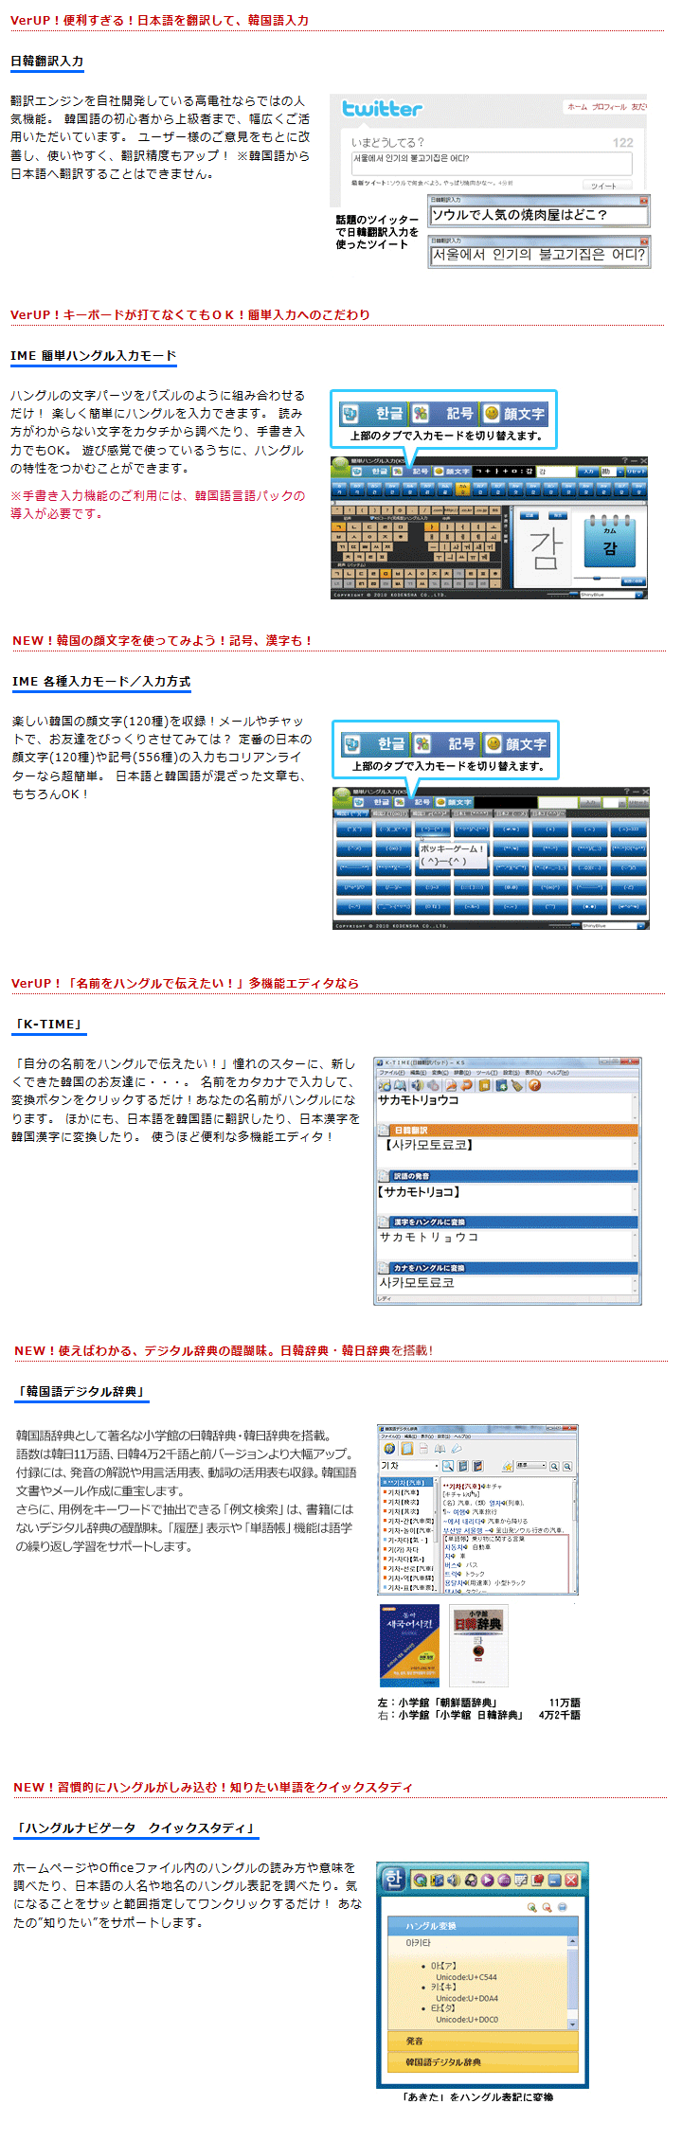Click the magnifier search icon beside 기차 field

(x=448, y=1466)
